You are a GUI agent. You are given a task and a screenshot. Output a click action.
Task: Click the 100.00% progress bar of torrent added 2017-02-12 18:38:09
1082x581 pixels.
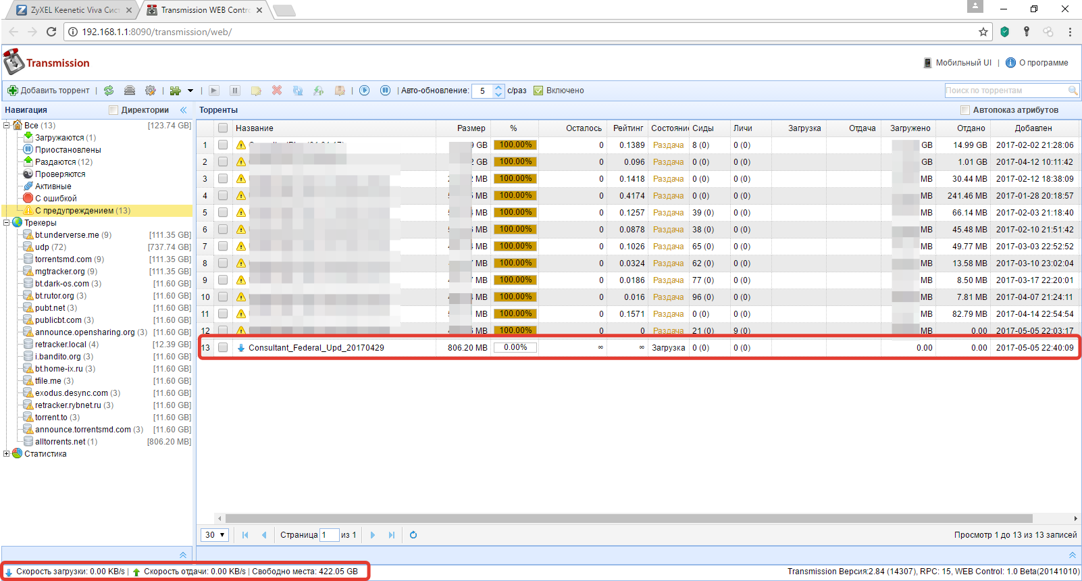pyautogui.click(x=515, y=178)
